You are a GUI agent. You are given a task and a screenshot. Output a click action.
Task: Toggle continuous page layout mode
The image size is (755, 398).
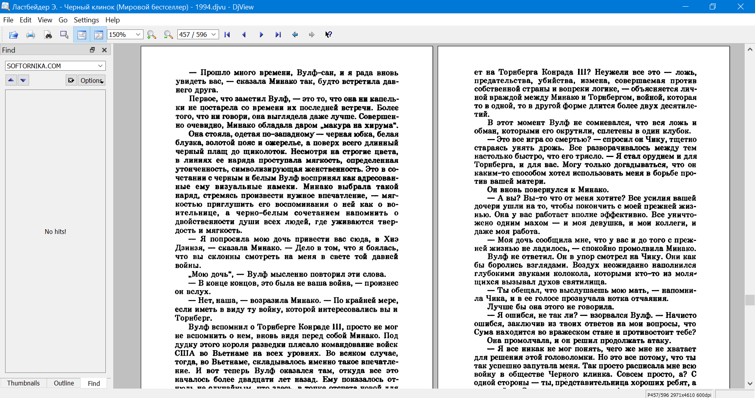(82, 35)
